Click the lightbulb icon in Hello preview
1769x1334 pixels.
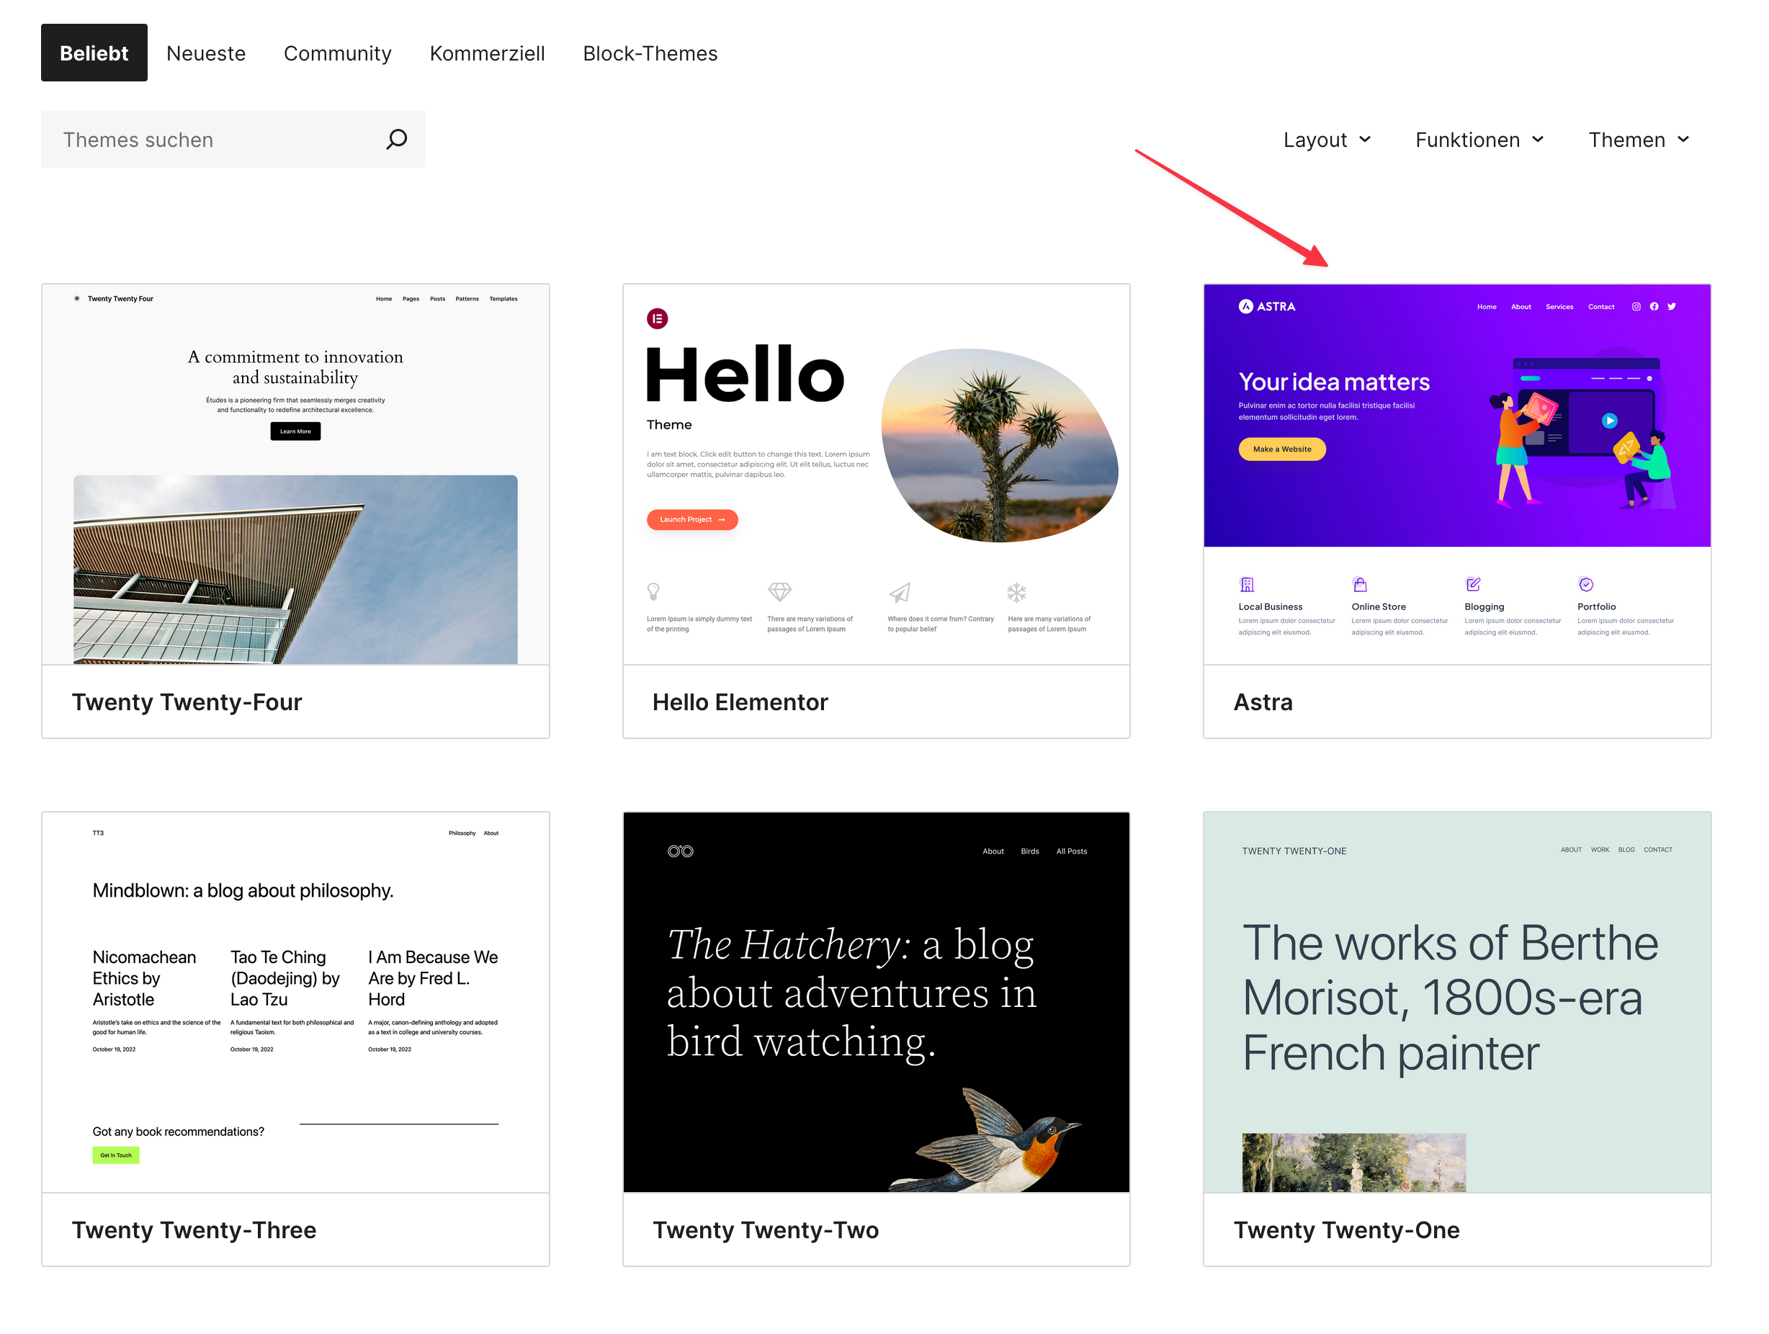click(653, 592)
